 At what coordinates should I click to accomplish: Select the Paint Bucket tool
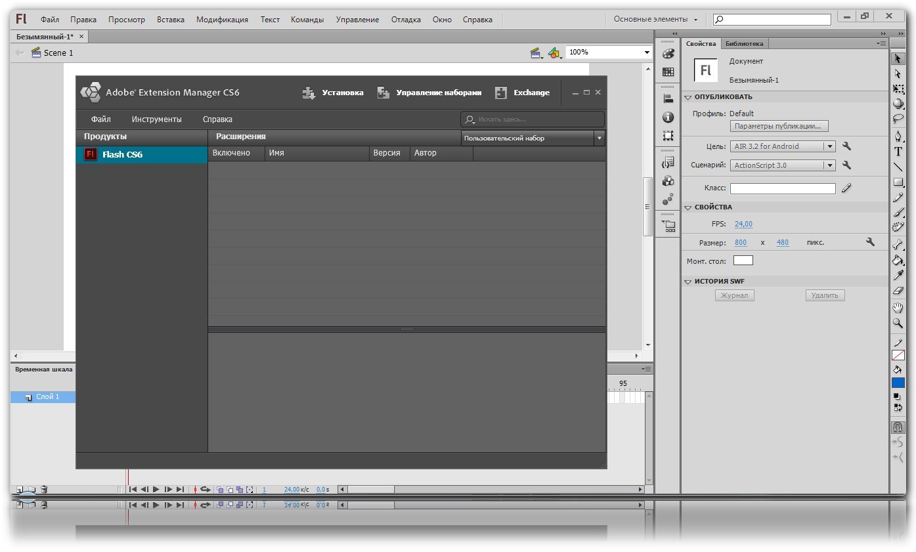click(898, 260)
